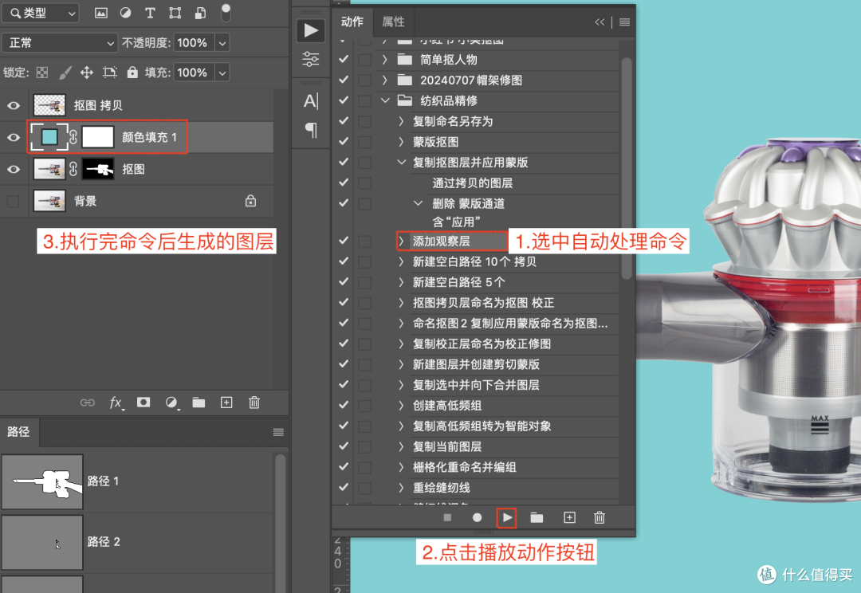Open the Character panel icon in dock
The width and height of the screenshot is (861, 593).
pyautogui.click(x=311, y=101)
